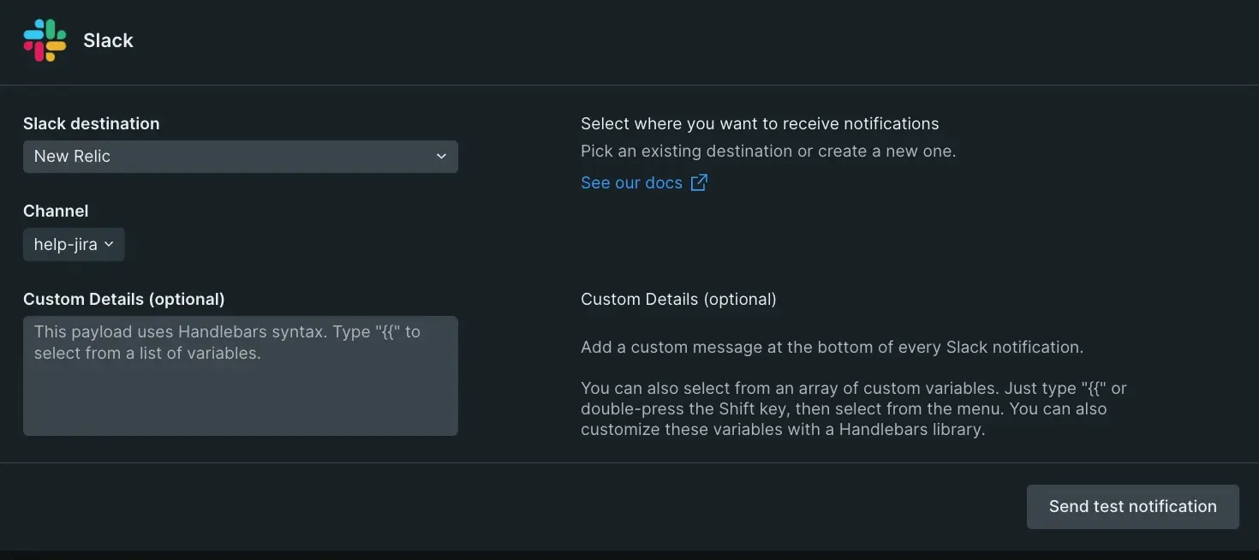Click the Slack logo icon
The height and width of the screenshot is (560, 1259).
(x=45, y=40)
